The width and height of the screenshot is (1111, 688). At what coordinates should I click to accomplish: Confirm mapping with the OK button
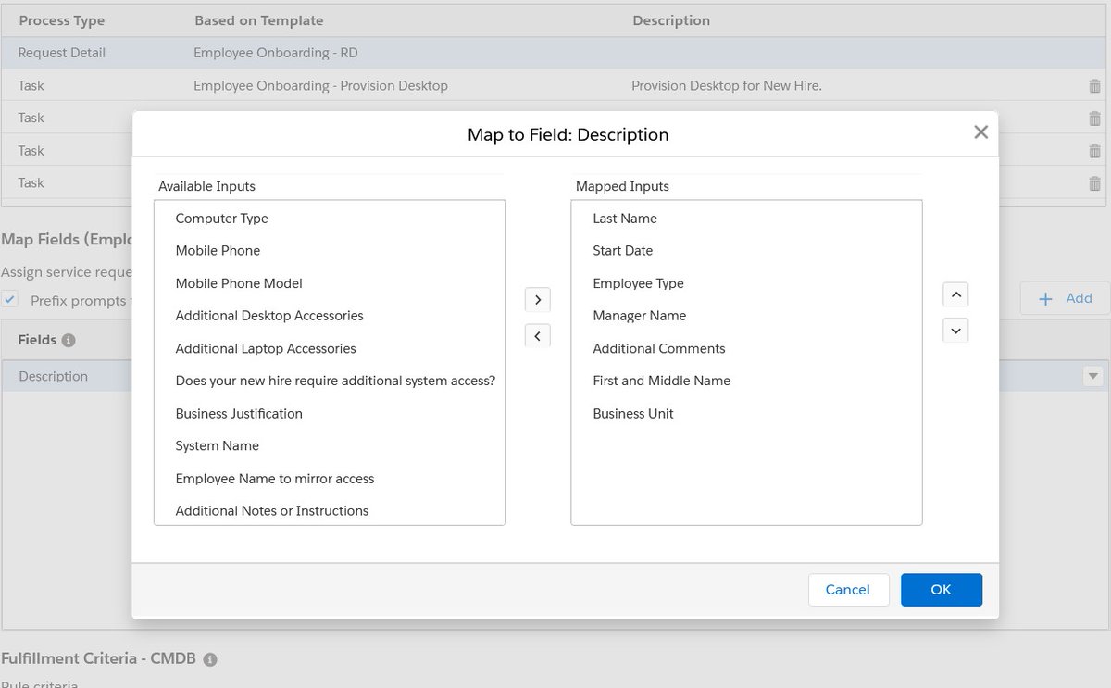(941, 590)
